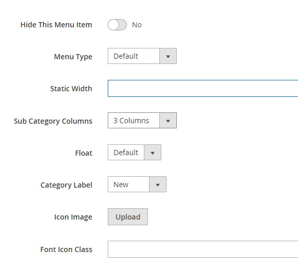
Task: Click the "3 Columns" selected value
Action: click(131, 121)
